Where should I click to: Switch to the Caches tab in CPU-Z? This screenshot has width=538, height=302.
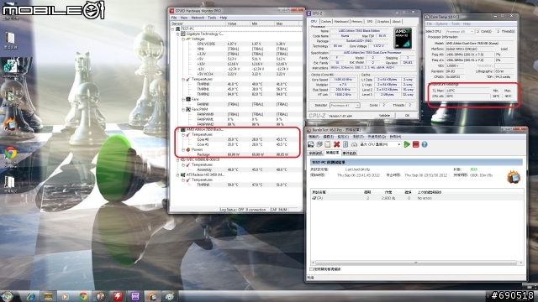(326, 22)
